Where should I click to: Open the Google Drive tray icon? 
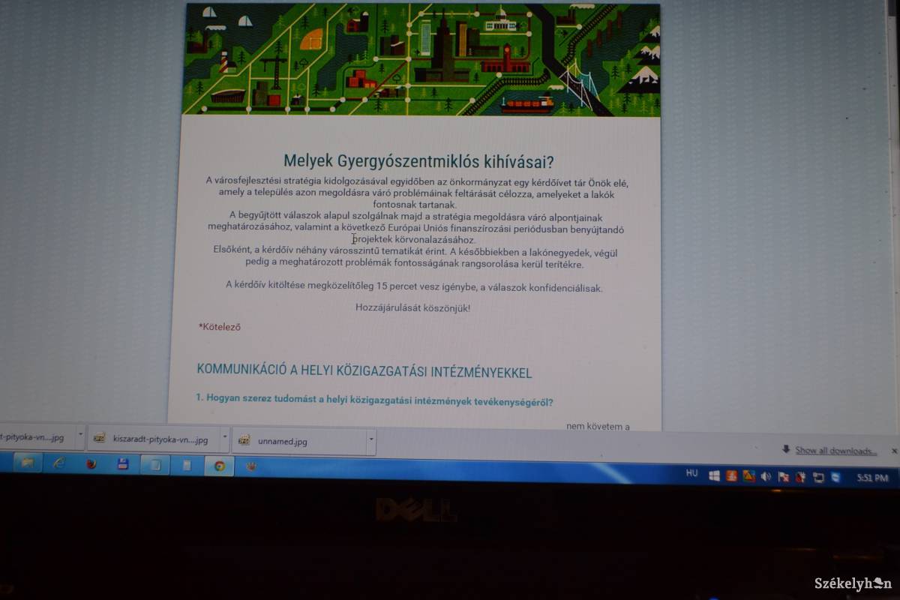click(x=748, y=475)
